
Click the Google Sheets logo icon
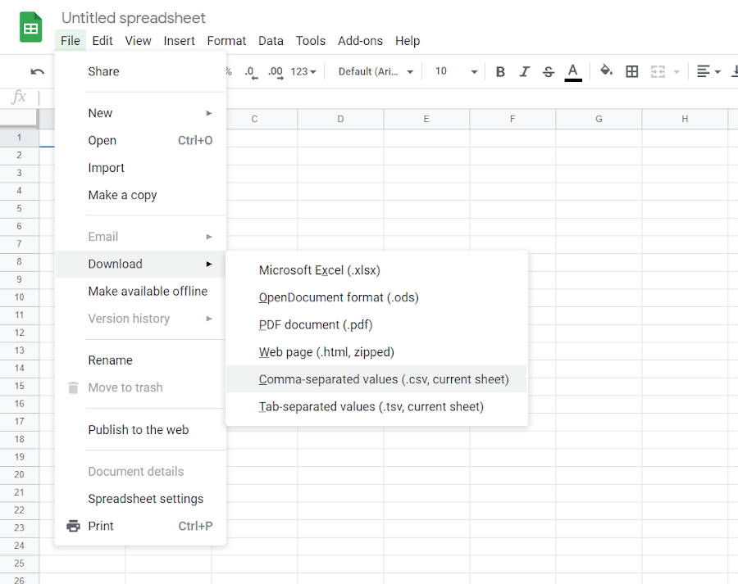30,27
